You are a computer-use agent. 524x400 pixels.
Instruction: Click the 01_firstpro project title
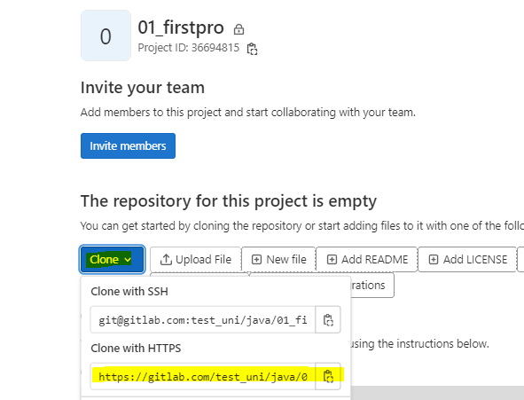[x=181, y=27]
